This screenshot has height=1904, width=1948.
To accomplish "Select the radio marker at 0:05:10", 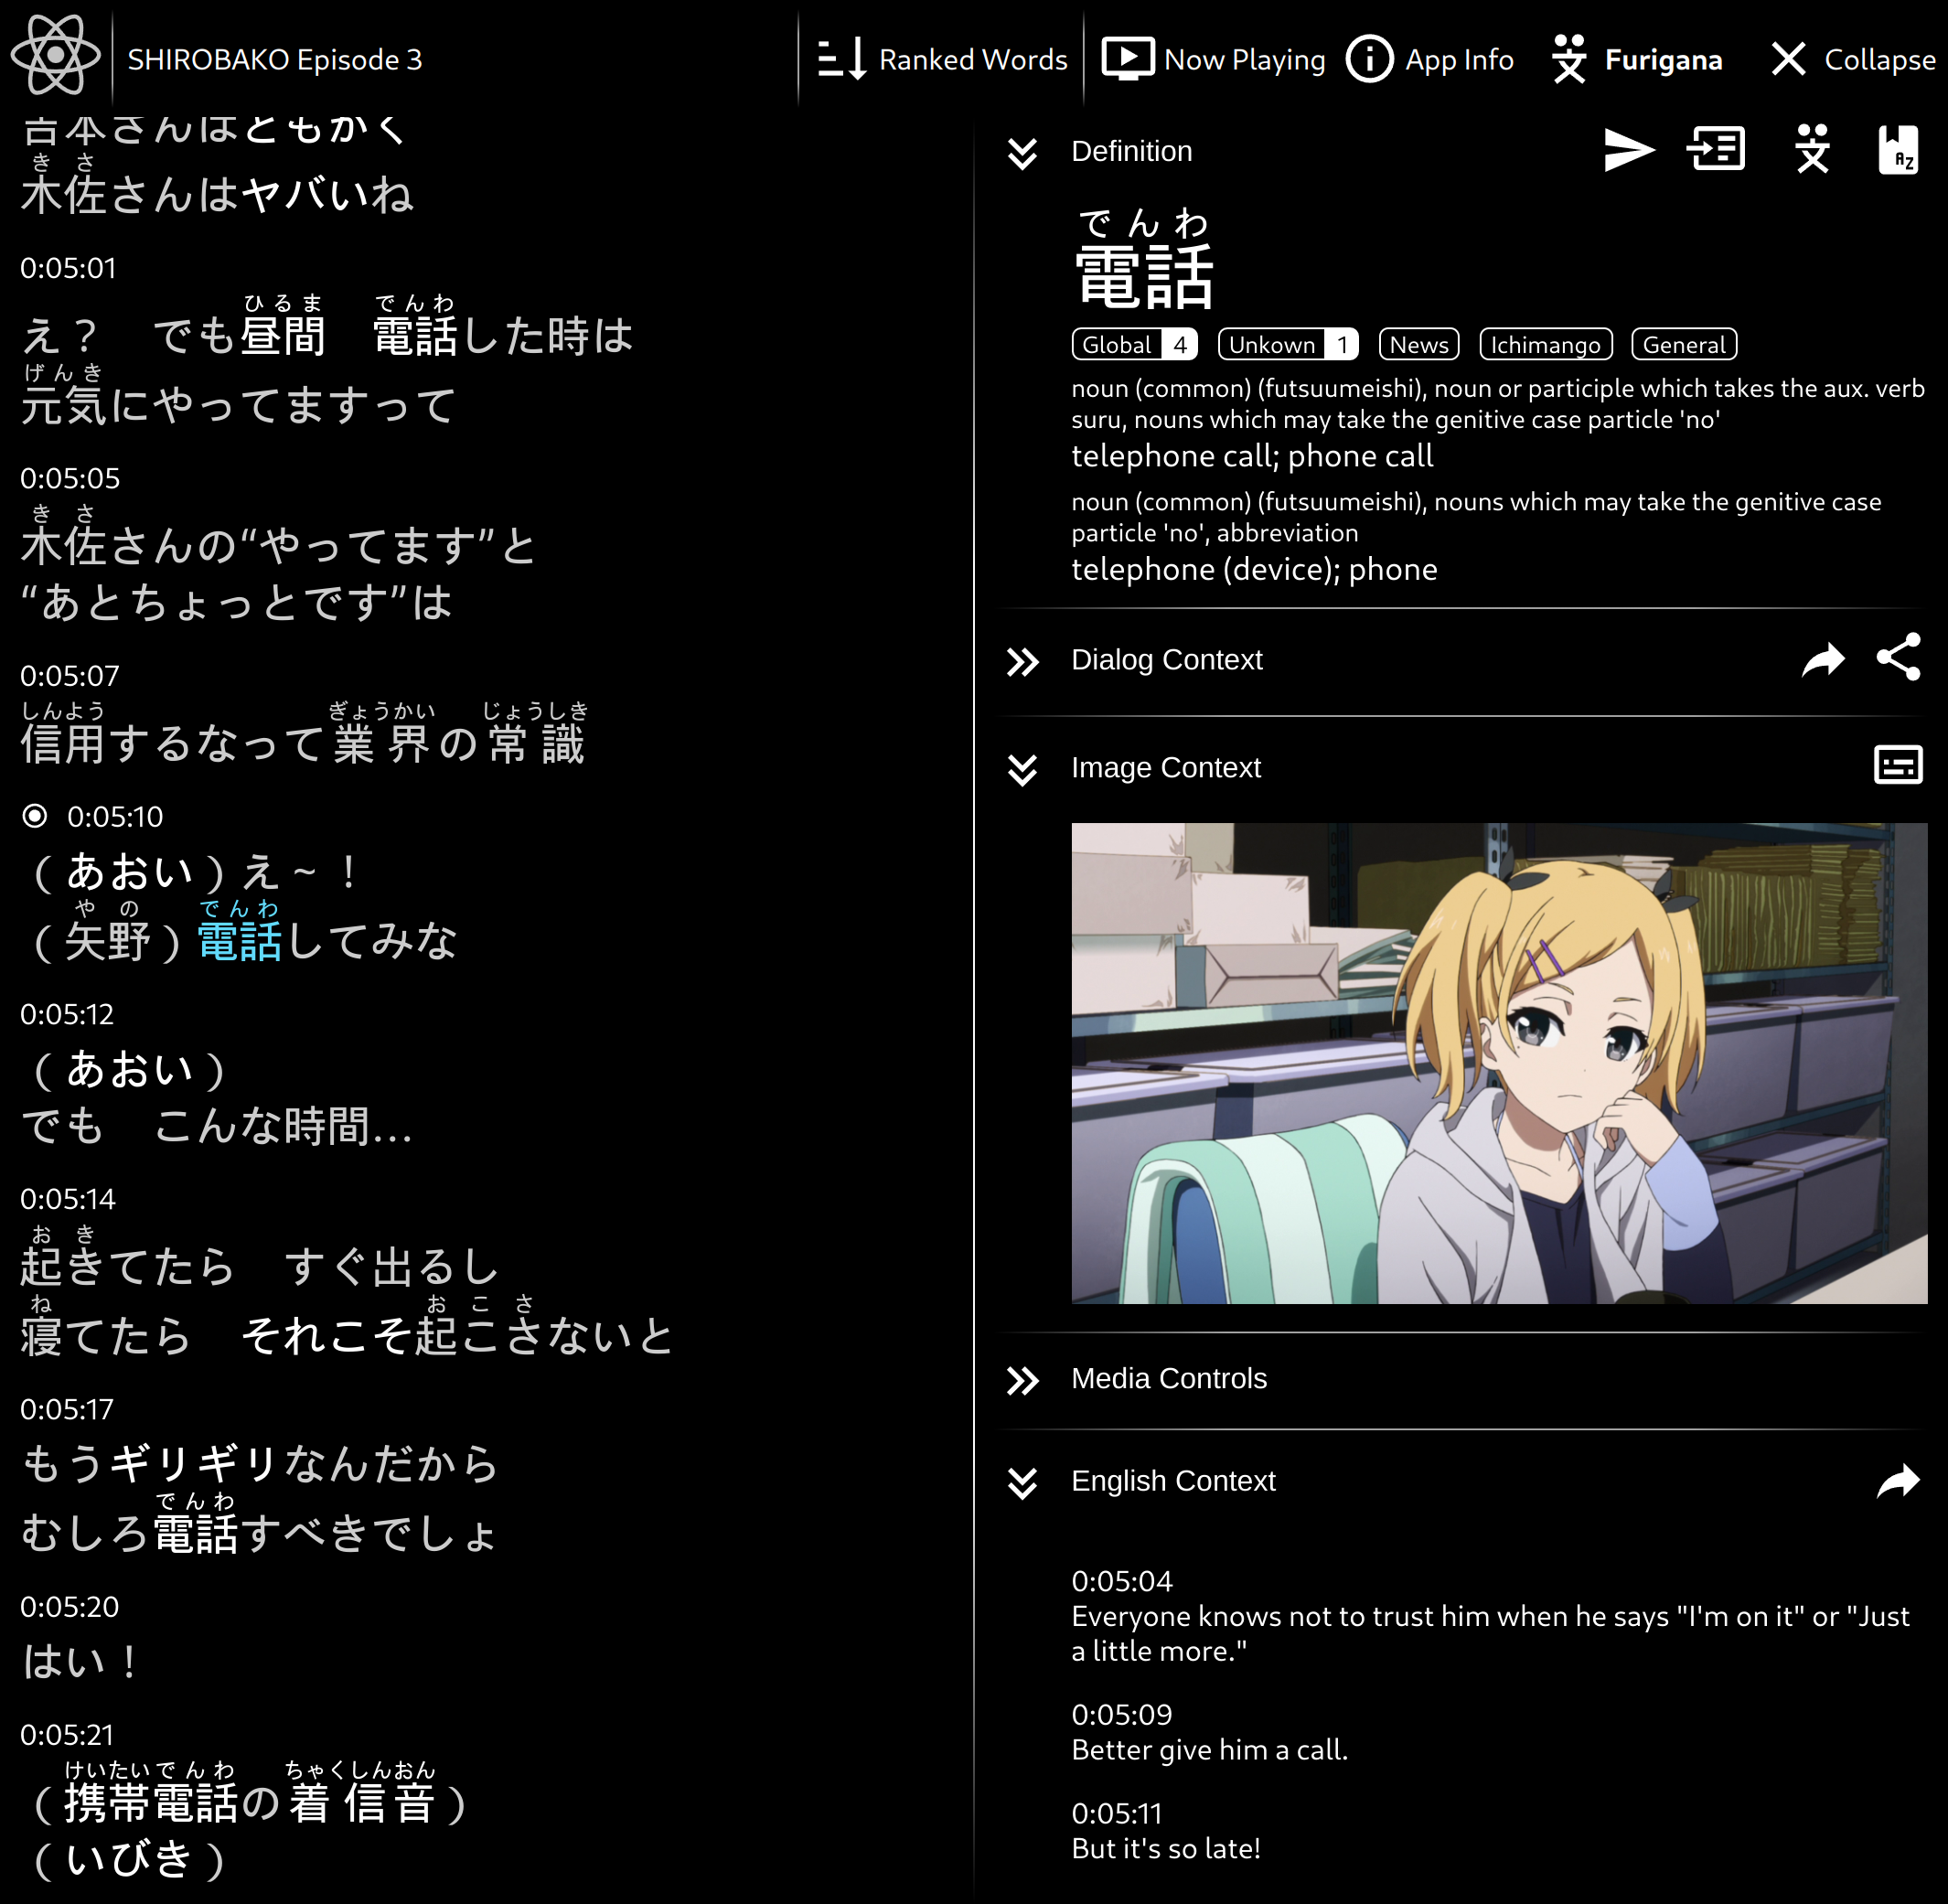I will (35, 816).
